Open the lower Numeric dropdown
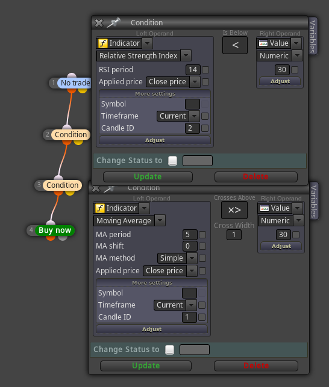 (299, 220)
